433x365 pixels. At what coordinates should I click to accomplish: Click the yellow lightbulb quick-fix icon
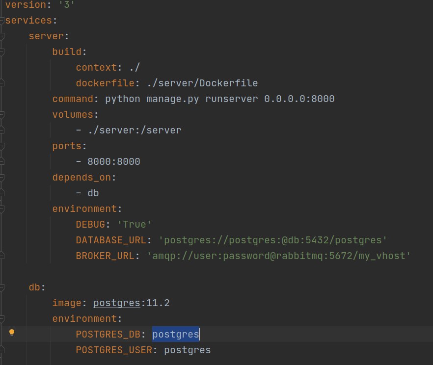click(x=12, y=333)
